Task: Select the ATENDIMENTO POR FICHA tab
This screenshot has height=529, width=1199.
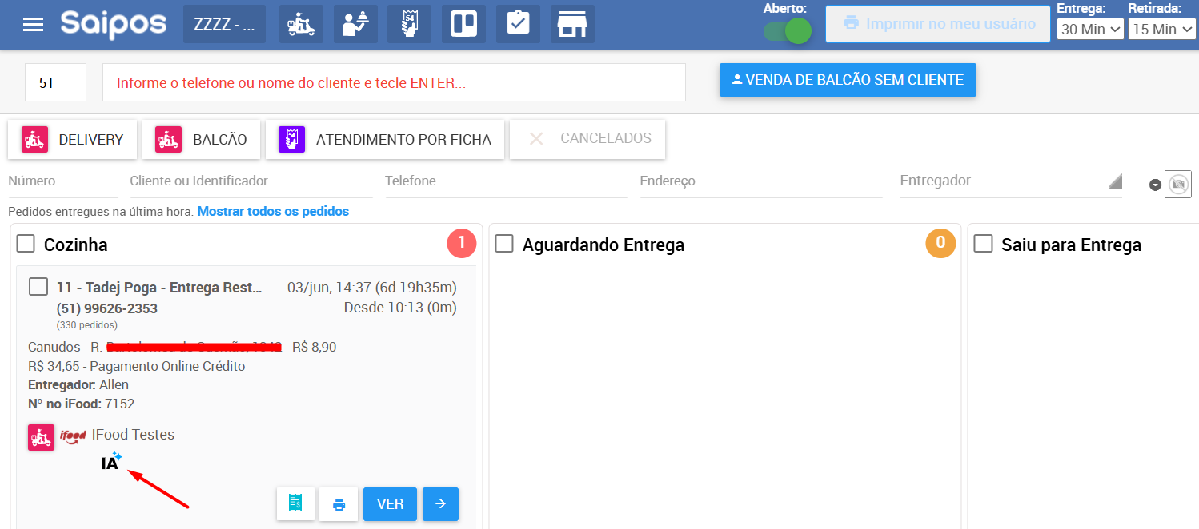Action: (x=385, y=140)
